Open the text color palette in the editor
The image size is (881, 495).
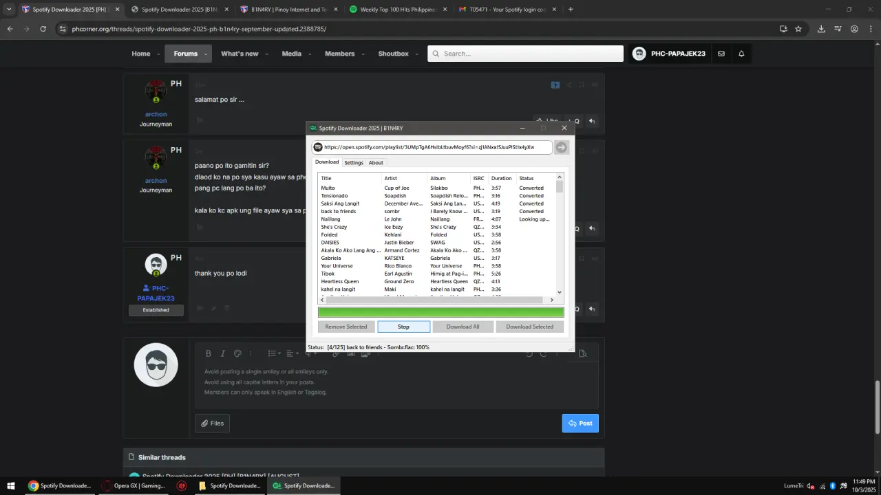237,353
